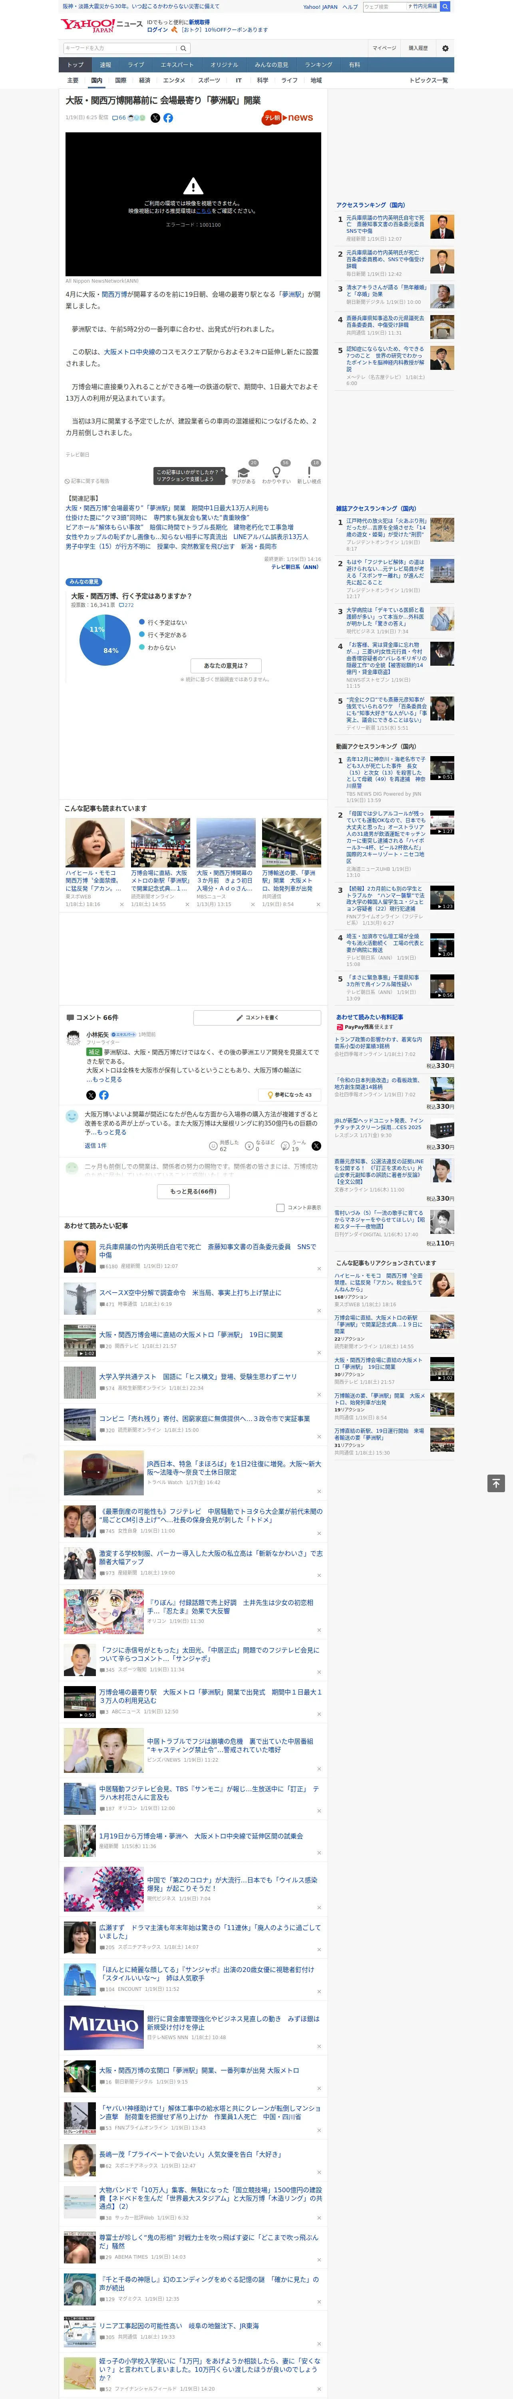The image size is (513, 2399).
Task: Open the 購入履歴 link
Action: 418,48
